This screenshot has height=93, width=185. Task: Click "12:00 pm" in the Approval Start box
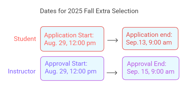pos(83,71)
